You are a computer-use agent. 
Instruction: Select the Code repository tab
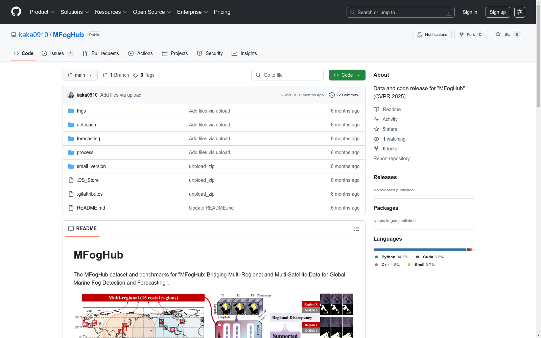[x=24, y=53]
